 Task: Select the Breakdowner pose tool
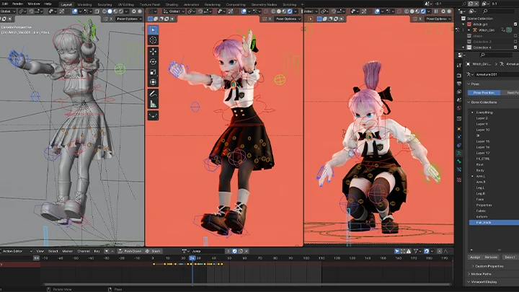[x=153, y=115]
